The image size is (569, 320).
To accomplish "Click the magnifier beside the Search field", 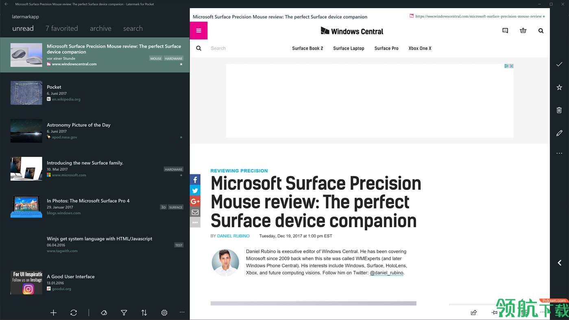I will [199, 48].
